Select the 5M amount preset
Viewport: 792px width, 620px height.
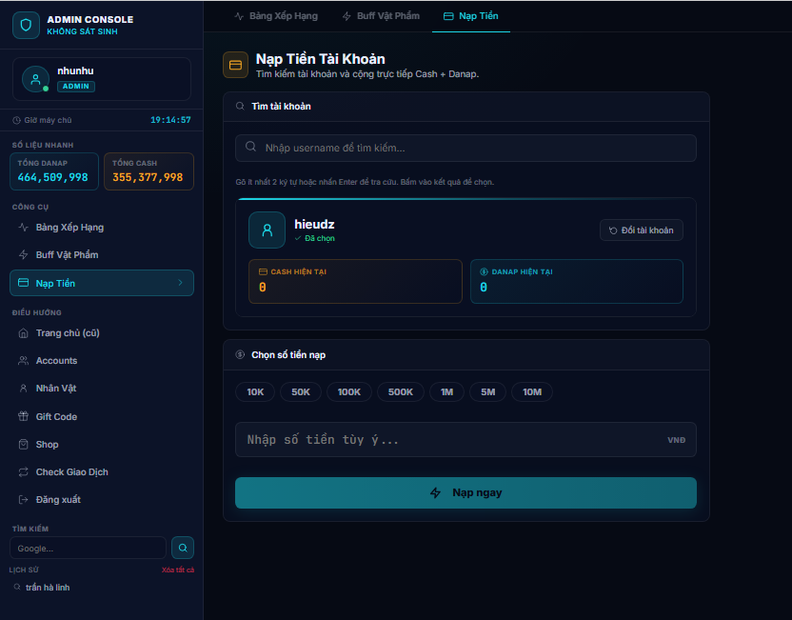488,392
